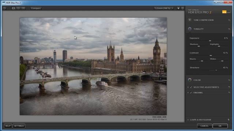Click the Color wheel icon
Image resolution: width=234 pixels, height=131 pixels.
[190, 80]
